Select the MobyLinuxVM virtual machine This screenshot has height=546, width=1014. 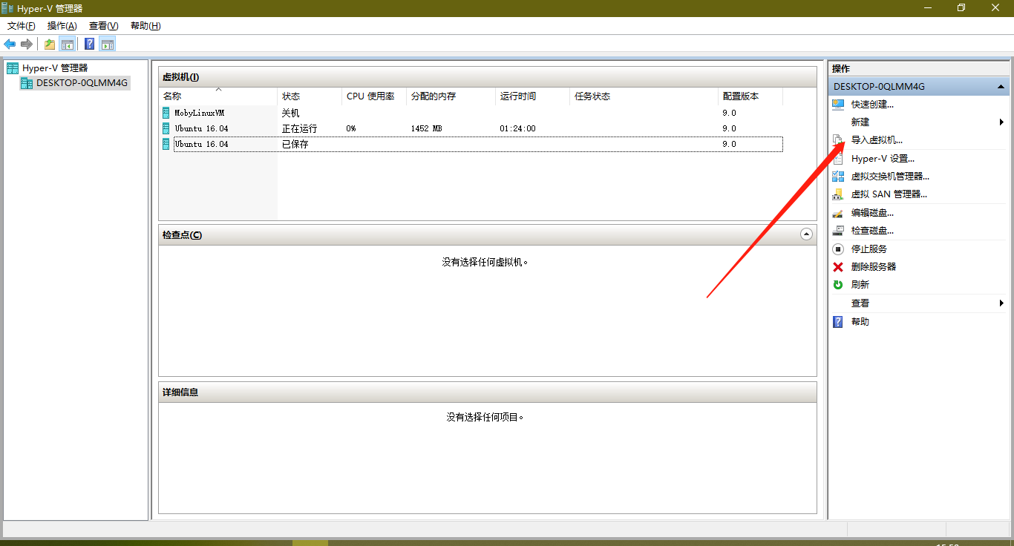199,114
